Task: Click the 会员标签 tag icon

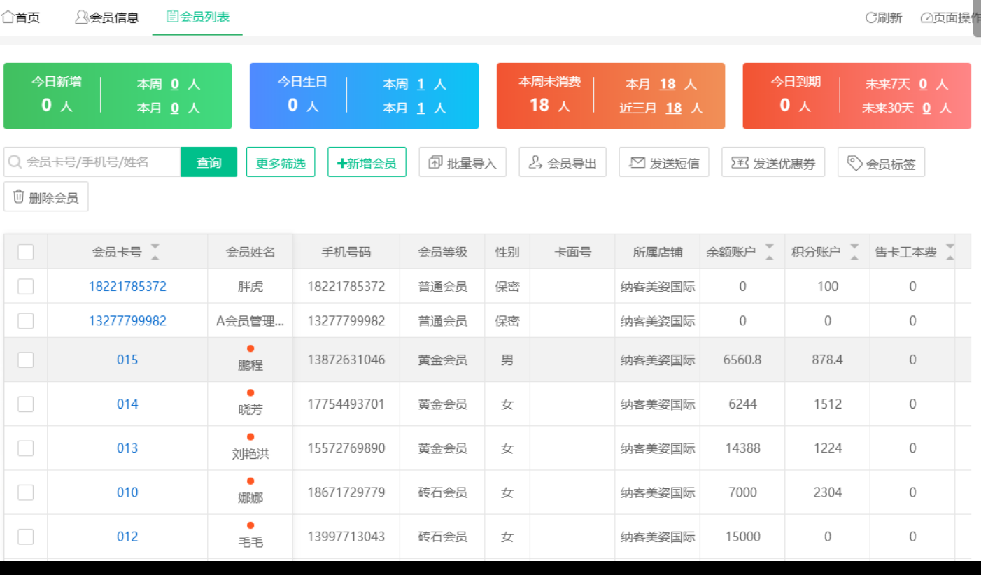Action: [x=853, y=162]
